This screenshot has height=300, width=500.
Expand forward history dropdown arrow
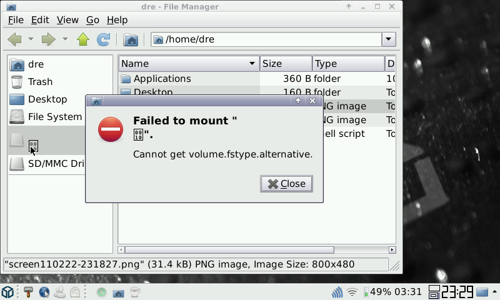65,39
